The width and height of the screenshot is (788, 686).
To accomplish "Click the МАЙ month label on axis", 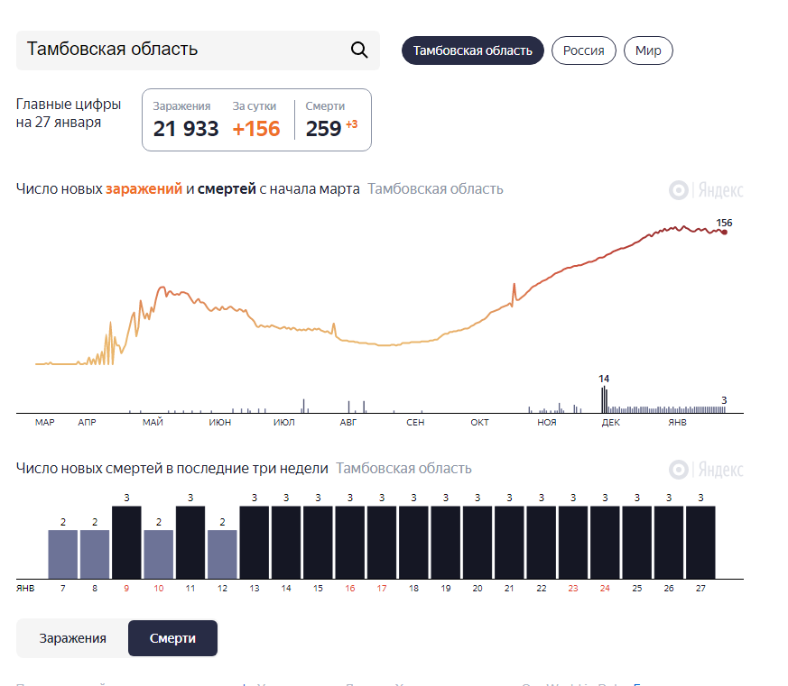I will (x=153, y=423).
